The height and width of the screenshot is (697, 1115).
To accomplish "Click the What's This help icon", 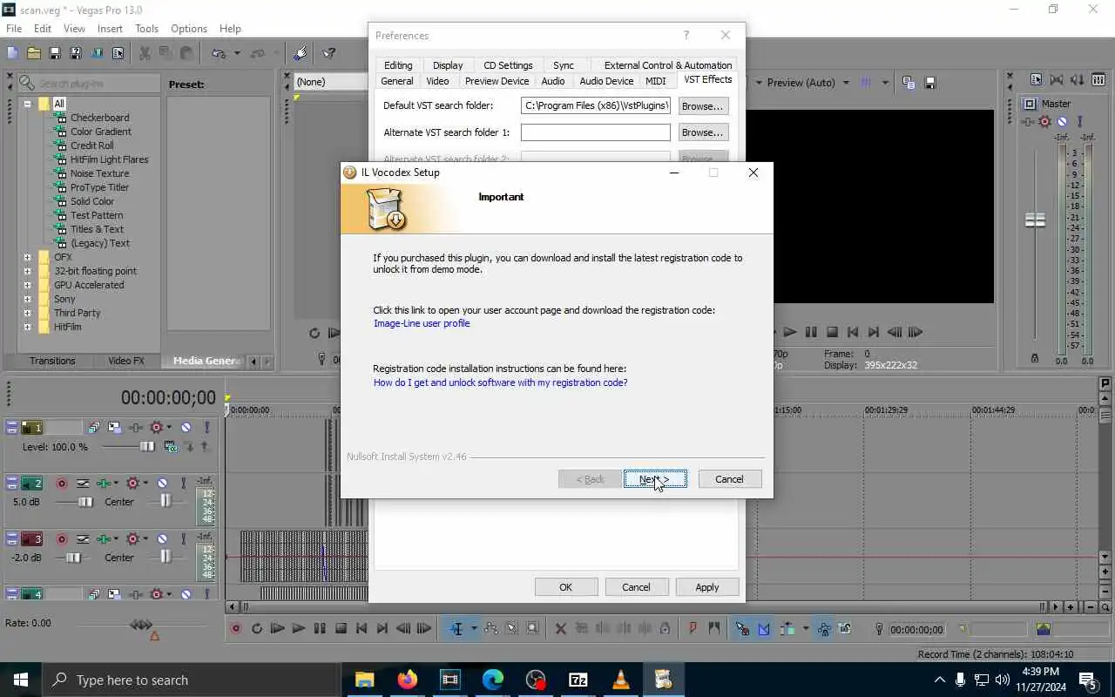I will pos(328,53).
